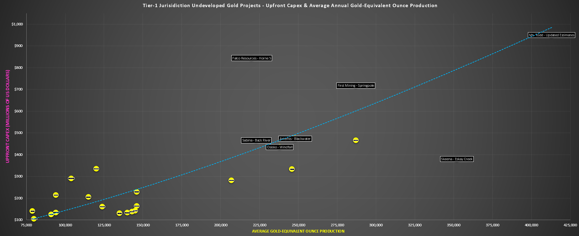Click the 275,000 horizontal axis tick label

(x=337, y=225)
